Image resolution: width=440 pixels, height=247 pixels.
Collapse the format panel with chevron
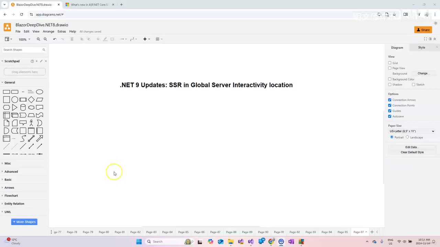434,39
